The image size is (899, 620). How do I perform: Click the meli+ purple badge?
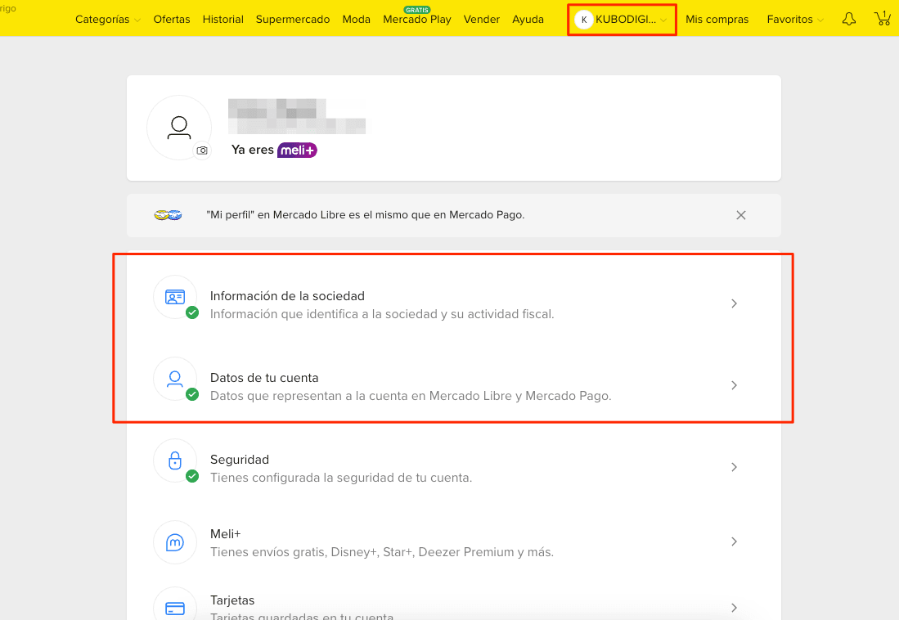[x=297, y=151]
